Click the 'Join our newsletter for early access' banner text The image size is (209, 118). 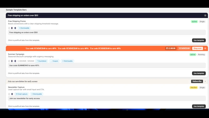coord(22,81)
